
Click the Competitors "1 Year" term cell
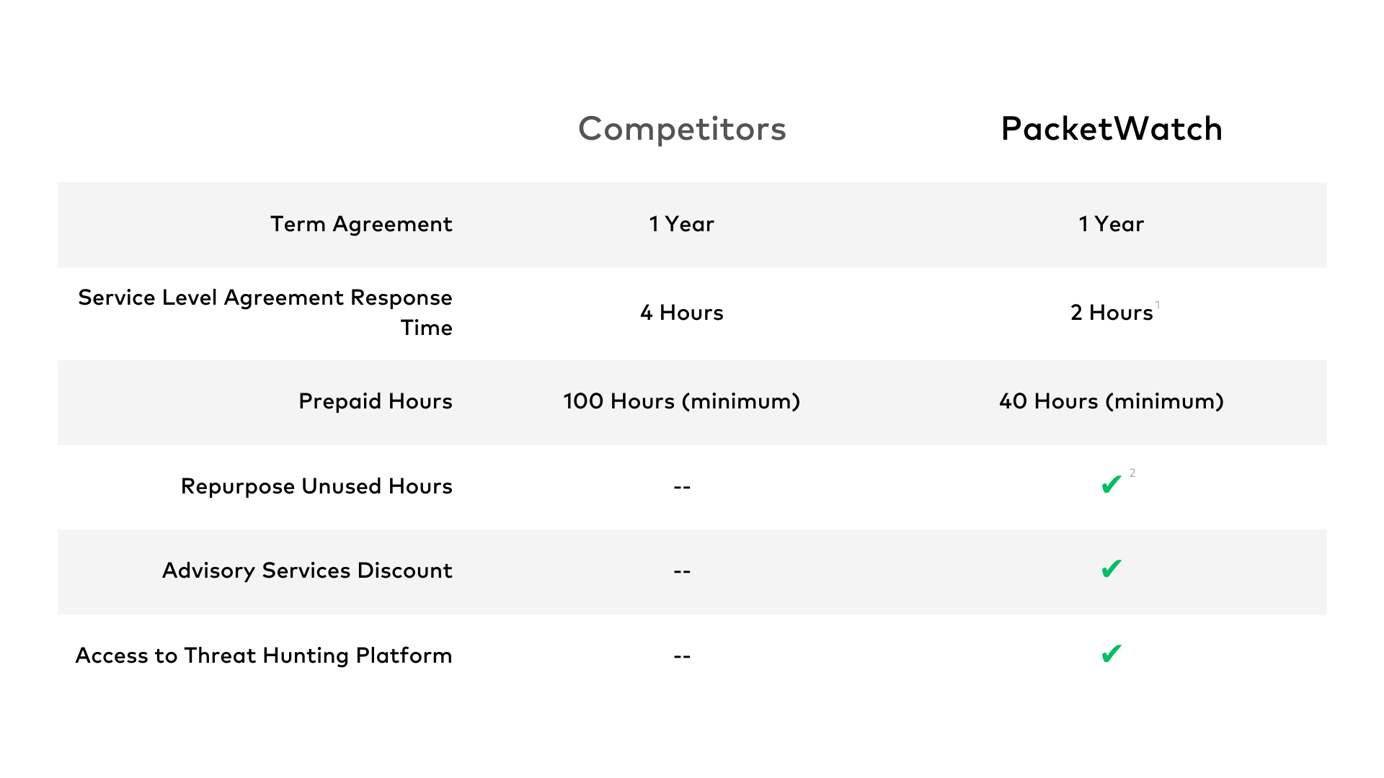pos(681,224)
